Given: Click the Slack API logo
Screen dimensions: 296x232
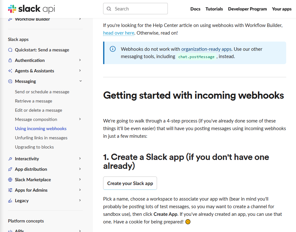Looking at the screenshot, I should [x=31, y=9].
